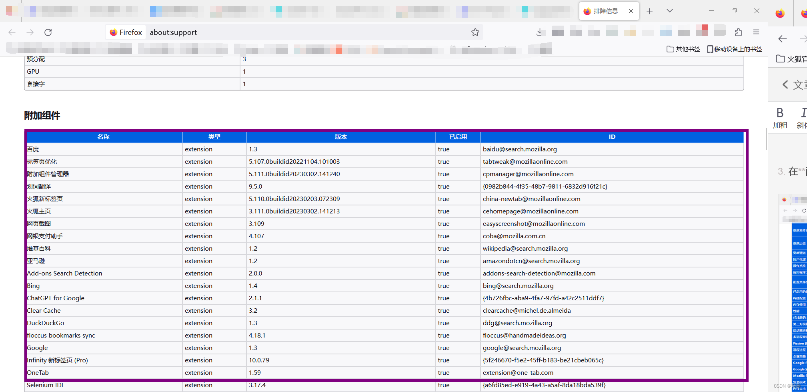Open the embedded screenshot thumbnail in right window
This screenshot has width=807, height=392.
coord(793,292)
